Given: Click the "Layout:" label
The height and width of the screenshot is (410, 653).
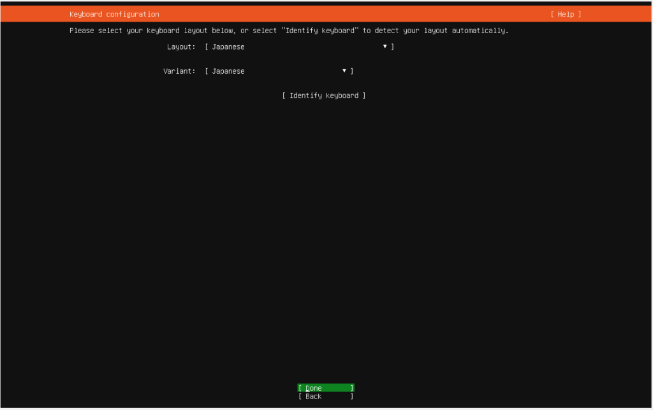Looking at the screenshot, I should (181, 46).
